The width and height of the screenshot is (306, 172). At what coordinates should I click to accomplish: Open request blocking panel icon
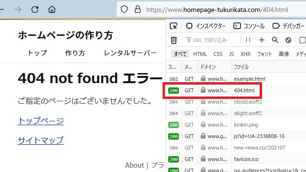click(x=288, y=40)
